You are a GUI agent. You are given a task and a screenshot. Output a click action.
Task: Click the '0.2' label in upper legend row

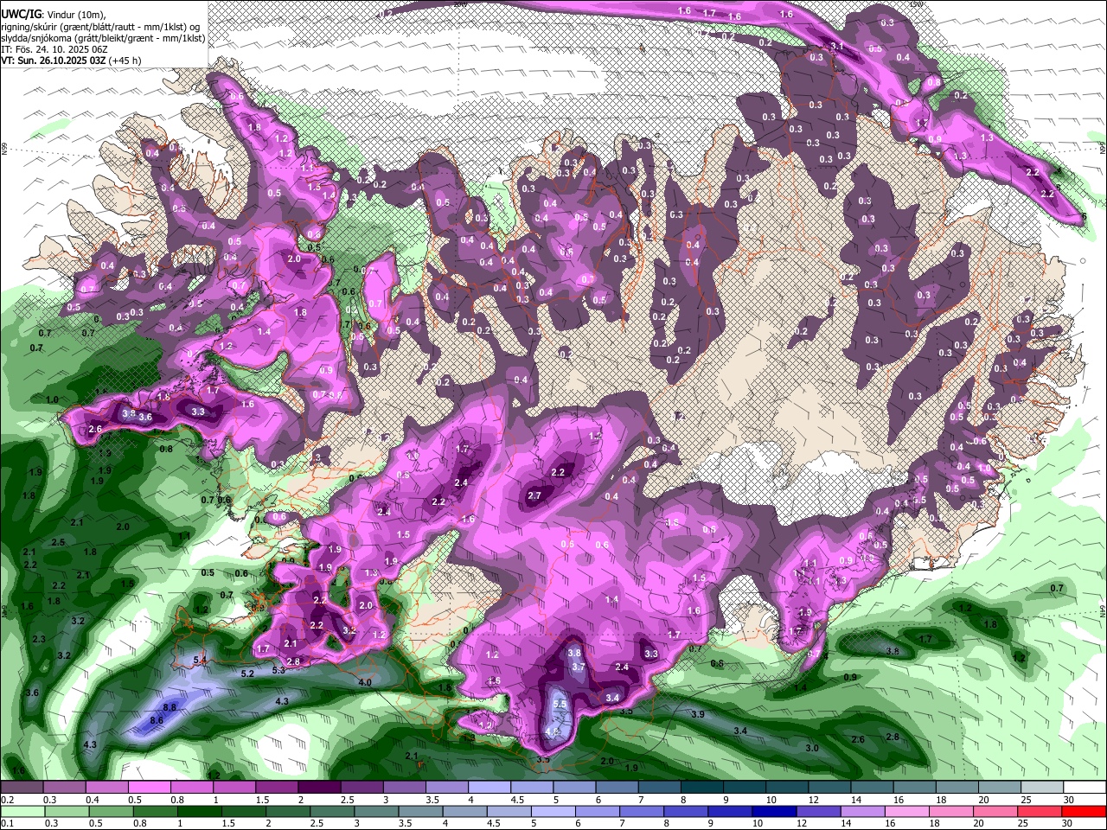point(8,800)
